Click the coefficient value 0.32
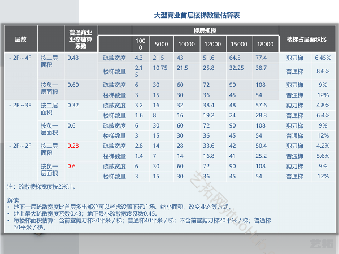 [x=73, y=105]
